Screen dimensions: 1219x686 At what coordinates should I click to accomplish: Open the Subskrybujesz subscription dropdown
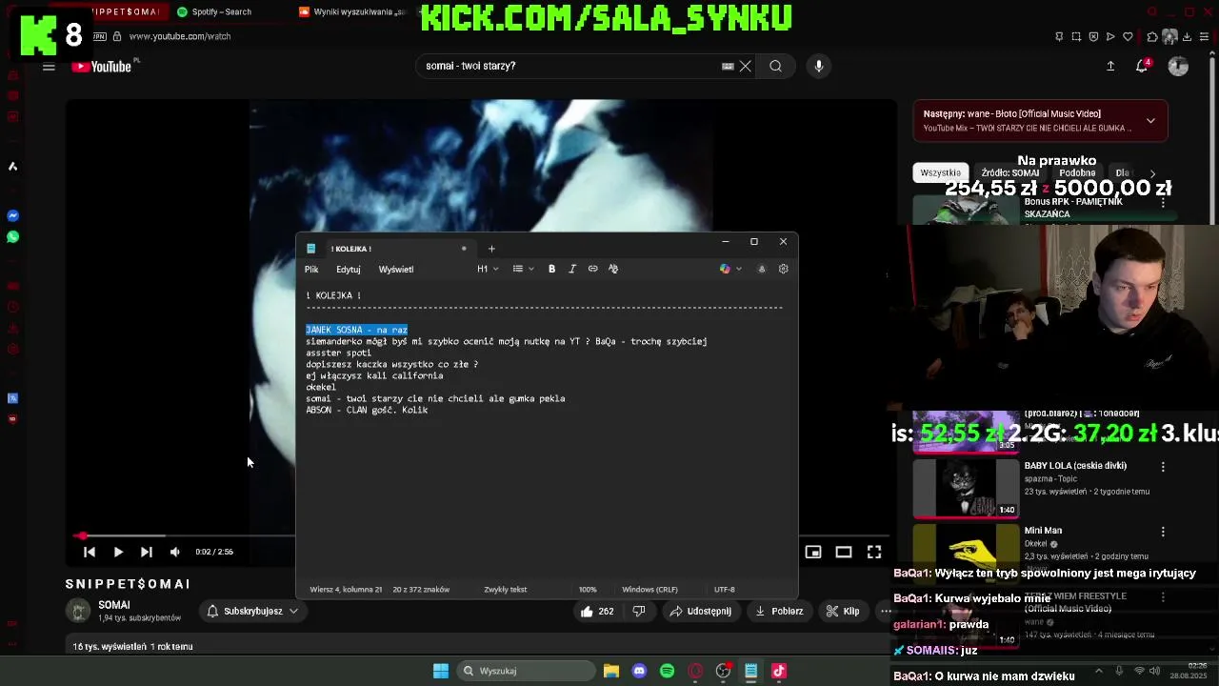(252, 611)
